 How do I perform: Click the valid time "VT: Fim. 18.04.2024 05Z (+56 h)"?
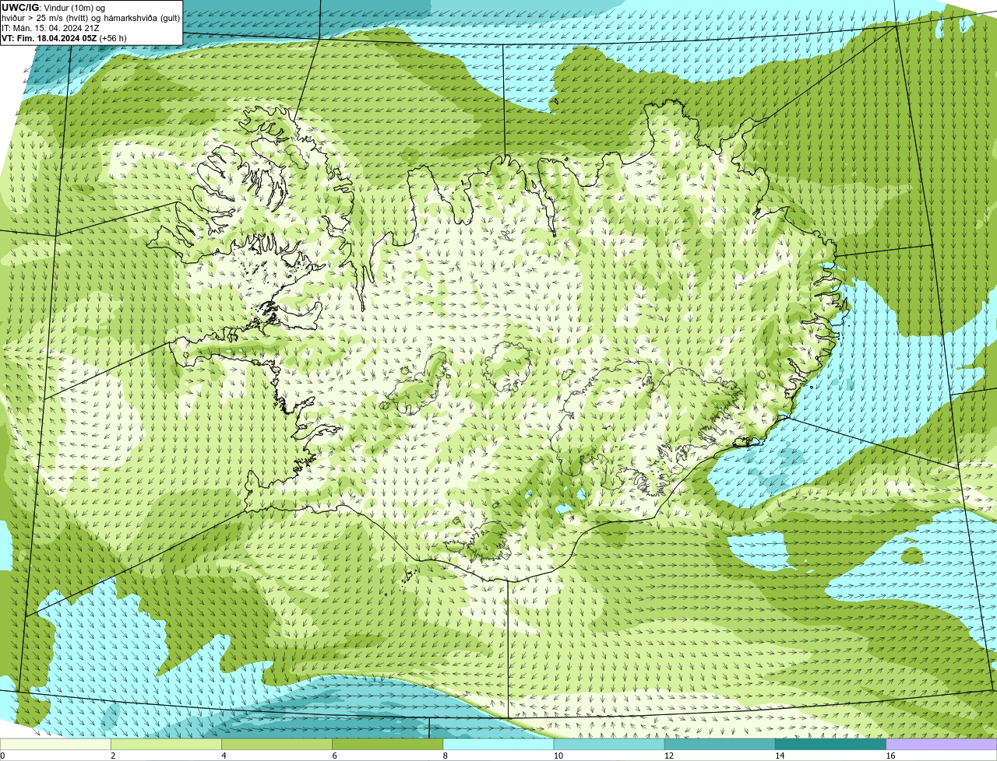[x=64, y=38]
